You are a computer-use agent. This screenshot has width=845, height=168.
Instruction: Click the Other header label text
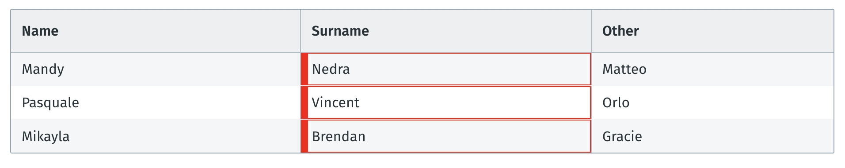click(620, 31)
